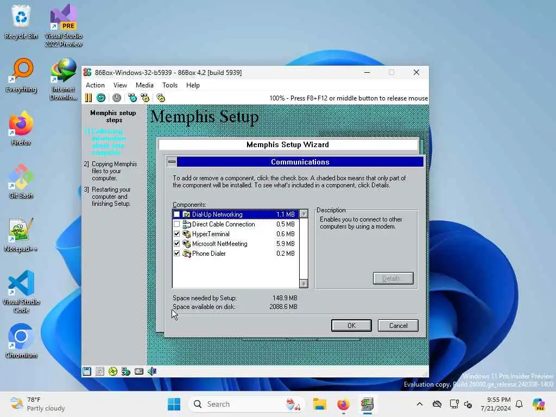
Task: Uncheck the Microsoft NetMeeting checkbox
Action: coord(176,244)
